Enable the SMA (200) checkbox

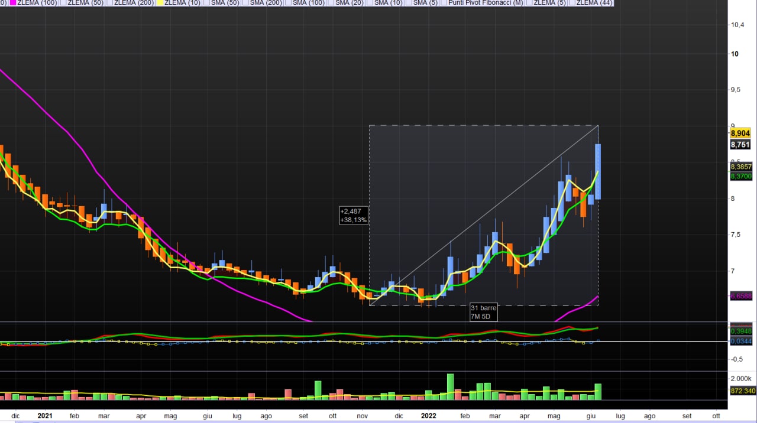245,3
